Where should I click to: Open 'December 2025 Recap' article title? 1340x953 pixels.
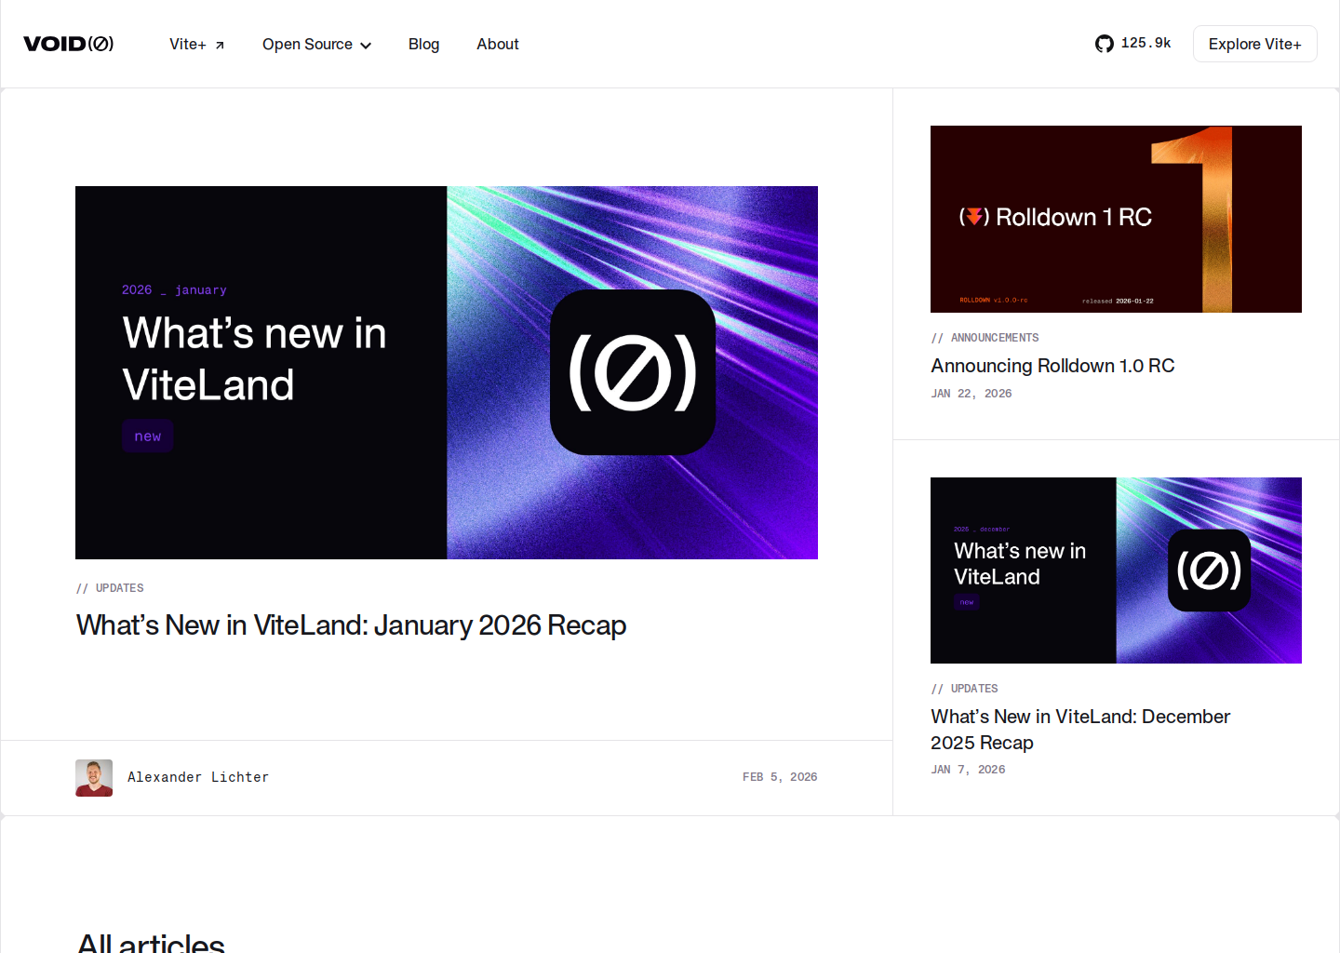[1079, 729]
